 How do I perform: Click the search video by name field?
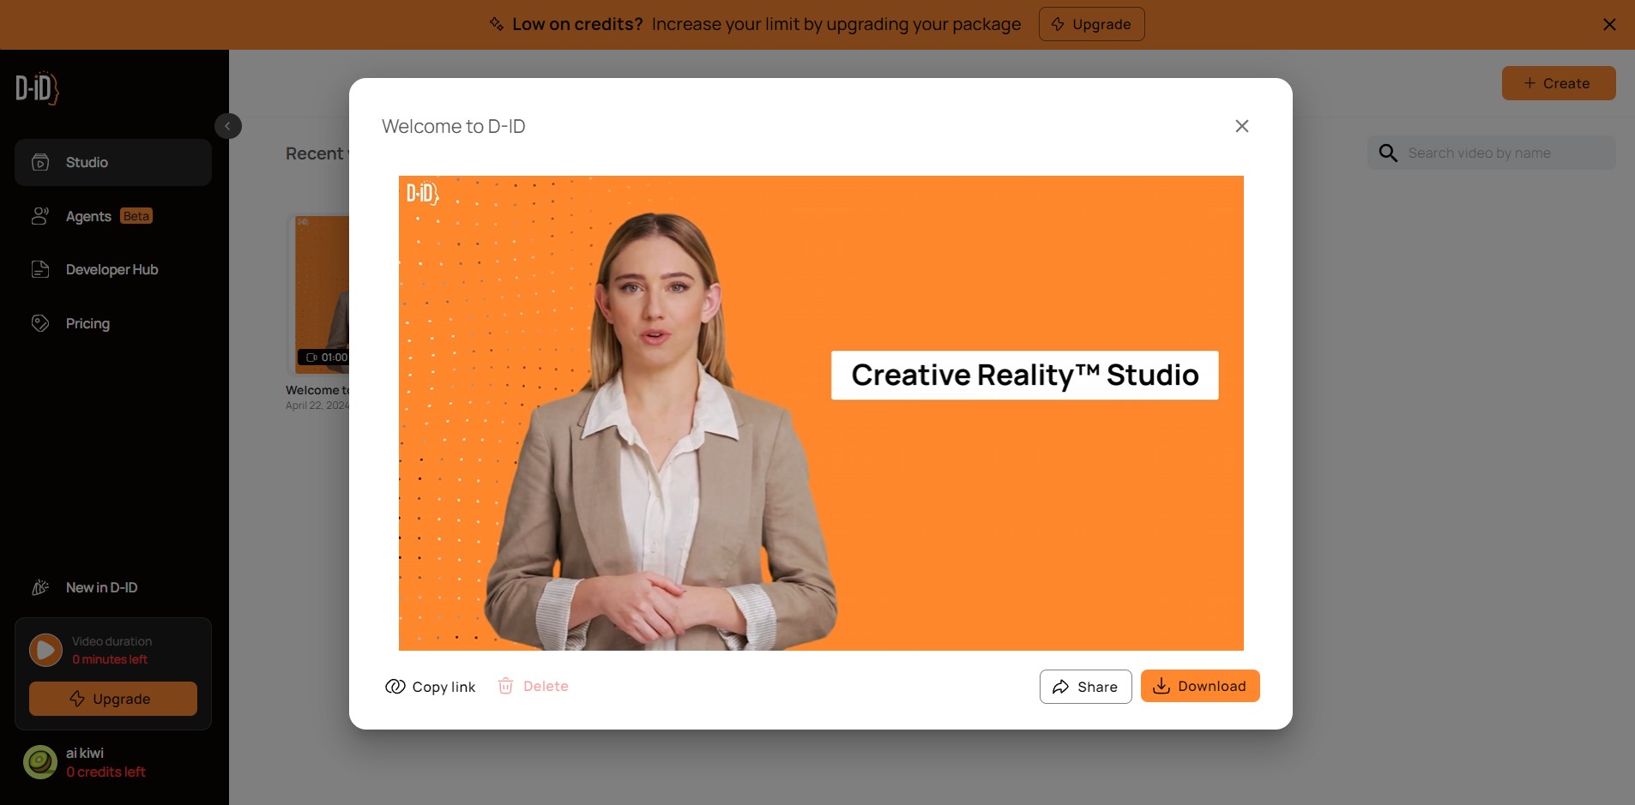coord(1492,153)
